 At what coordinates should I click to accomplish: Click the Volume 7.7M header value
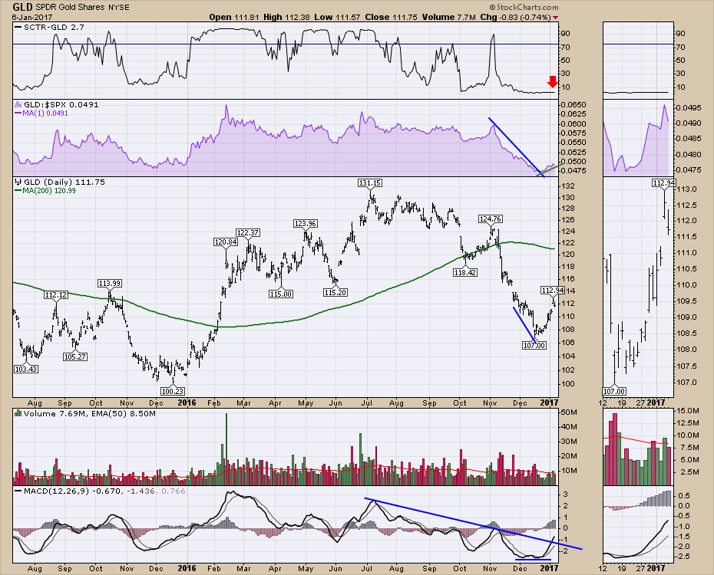[x=449, y=18]
